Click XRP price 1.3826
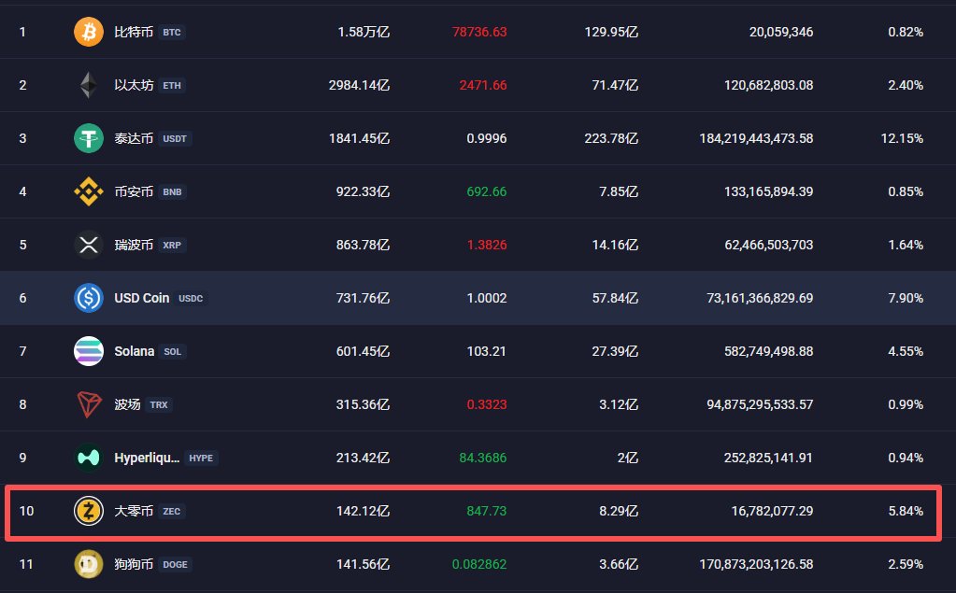Screen dimensions: 956x593 tap(487, 245)
